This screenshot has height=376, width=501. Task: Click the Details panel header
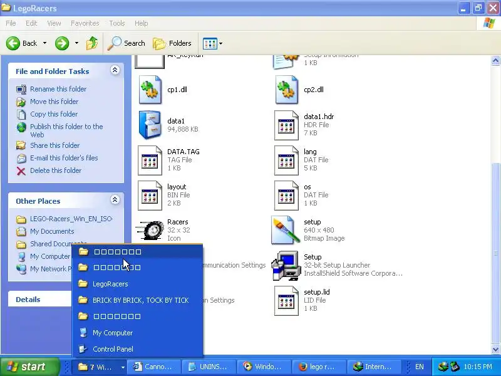point(40,300)
